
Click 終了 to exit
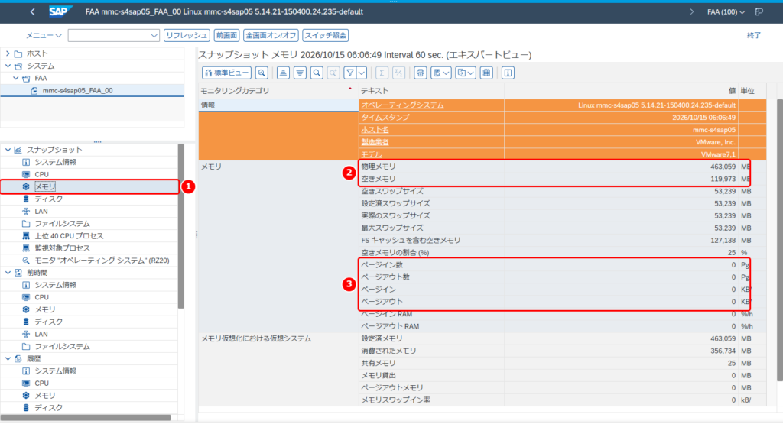(x=753, y=35)
